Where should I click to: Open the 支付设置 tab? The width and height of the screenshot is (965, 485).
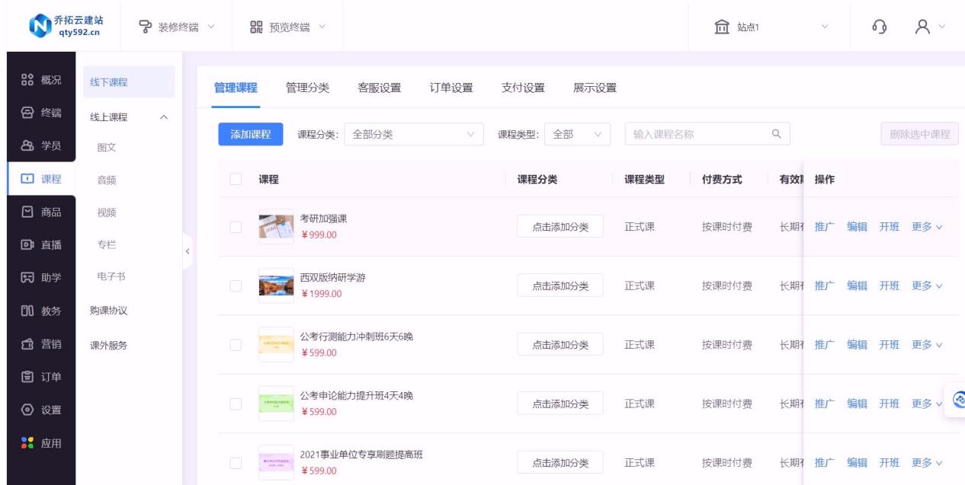tap(523, 87)
